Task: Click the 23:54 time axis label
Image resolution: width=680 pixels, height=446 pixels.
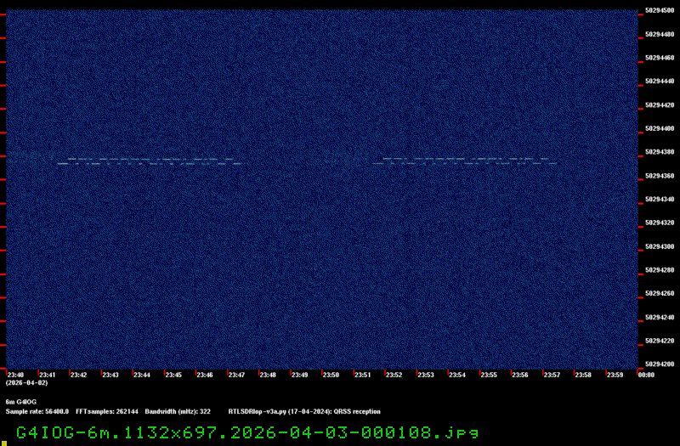Action: pyautogui.click(x=457, y=375)
